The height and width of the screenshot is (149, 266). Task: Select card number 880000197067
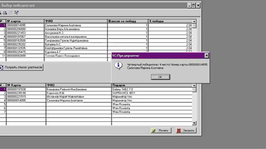pyautogui.click(x=25, y=37)
